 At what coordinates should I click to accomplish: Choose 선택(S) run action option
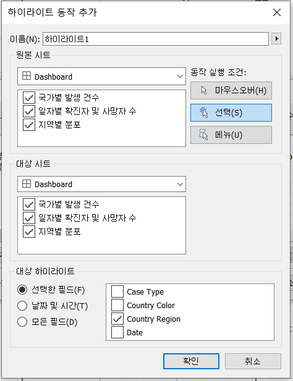coord(231,113)
